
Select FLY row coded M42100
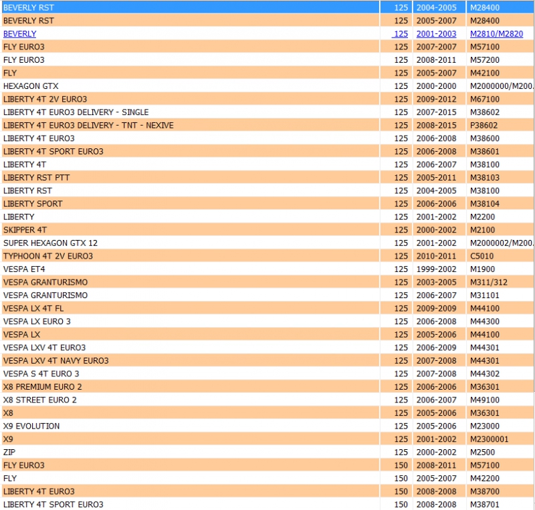coord(267,73)
